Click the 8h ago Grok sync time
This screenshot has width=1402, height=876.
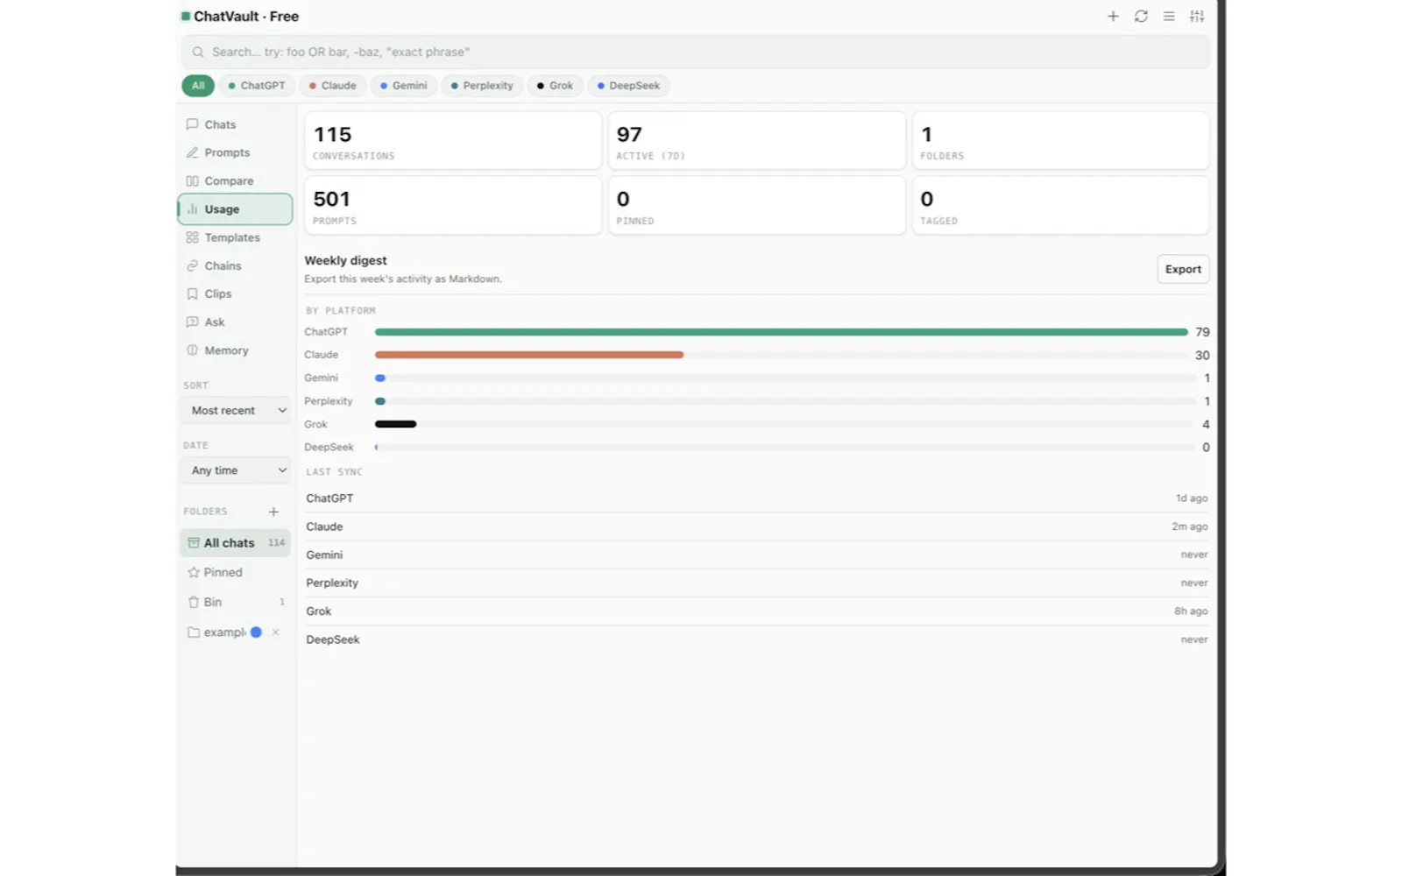[1191, 611]
